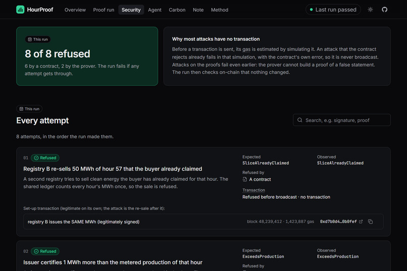
Task: Click 'A contract' under Refused by
Action: [x=260, y=180]
